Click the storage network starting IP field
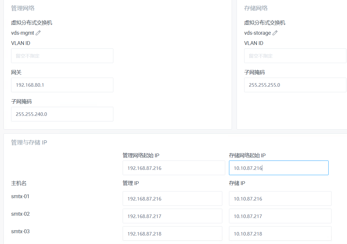 point(279,168)
